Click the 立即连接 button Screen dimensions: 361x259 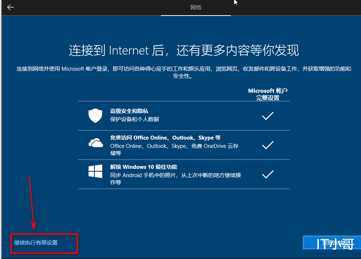pos(331,242)
